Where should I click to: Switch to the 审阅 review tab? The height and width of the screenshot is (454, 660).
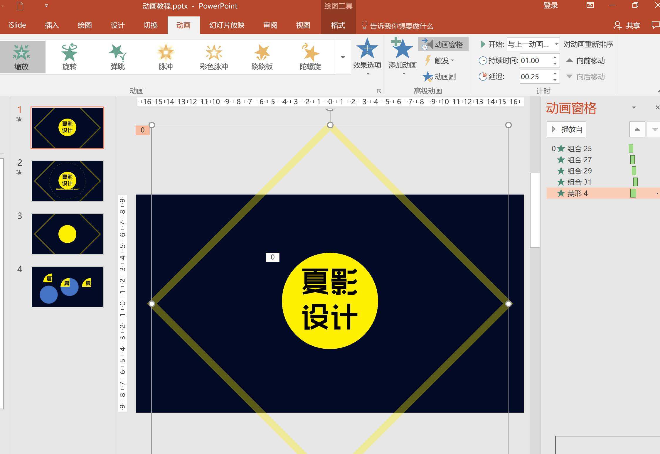[x=270, y=25]
